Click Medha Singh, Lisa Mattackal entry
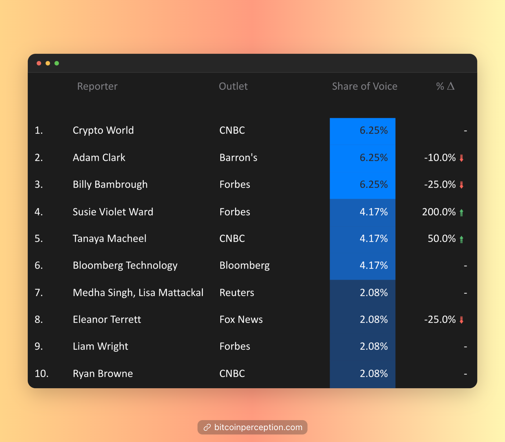Screen dimensions: 505x442 (x=138, y=293)
